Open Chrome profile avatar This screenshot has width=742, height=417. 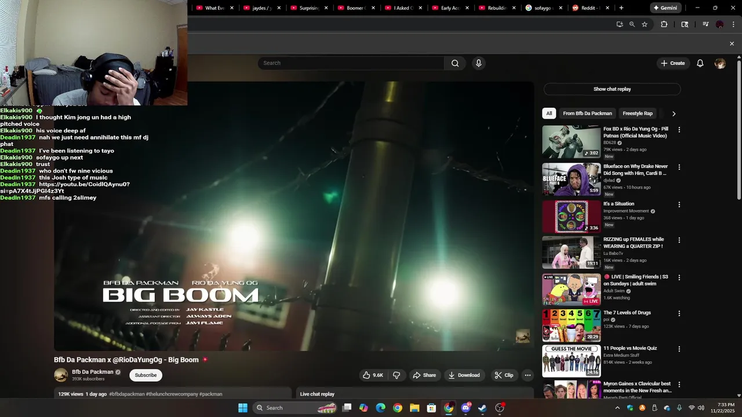[719, 24]
